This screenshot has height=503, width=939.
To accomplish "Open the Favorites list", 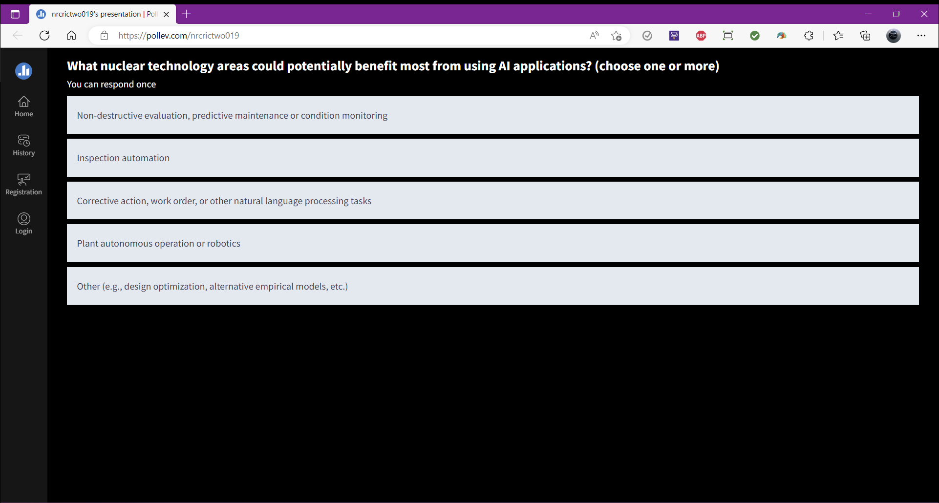I will coord(838,36).
